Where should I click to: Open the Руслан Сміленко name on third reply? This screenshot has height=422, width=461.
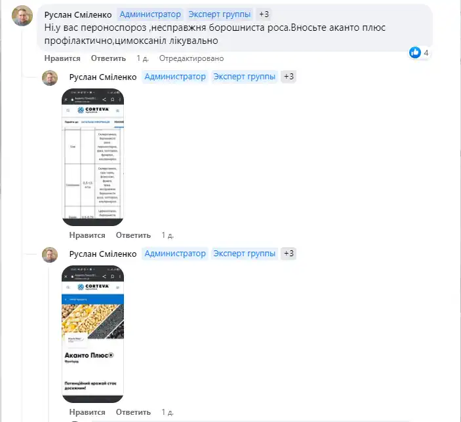tap(103, 254)
